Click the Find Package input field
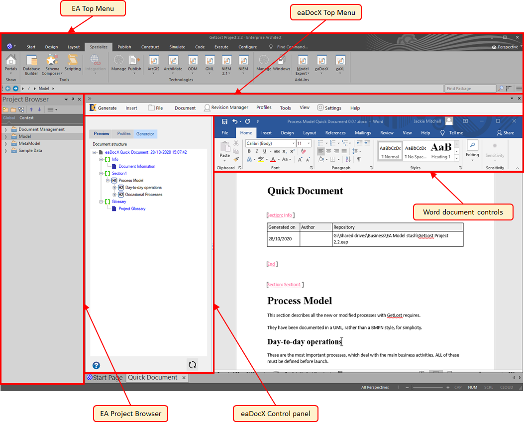524x423 pixels. click(x=470, y=89)
